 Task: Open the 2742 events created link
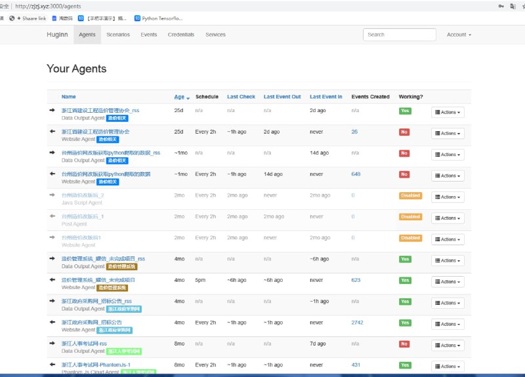tap(358, 323)
